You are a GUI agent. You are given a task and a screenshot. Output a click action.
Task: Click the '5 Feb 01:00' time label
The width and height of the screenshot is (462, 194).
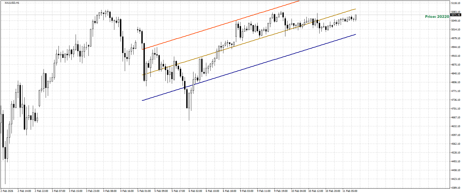[x=144, y=191]
